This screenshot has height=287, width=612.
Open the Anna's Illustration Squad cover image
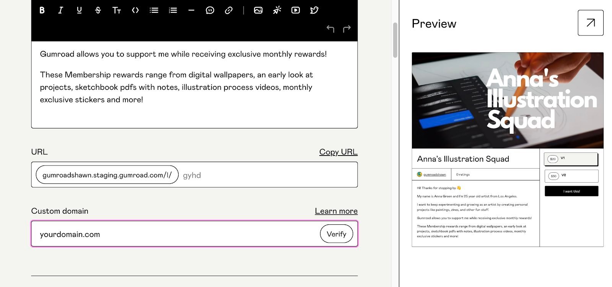(x=508, y=101)
